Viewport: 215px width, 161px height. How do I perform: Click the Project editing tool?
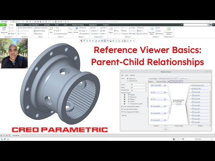[132, 28]
